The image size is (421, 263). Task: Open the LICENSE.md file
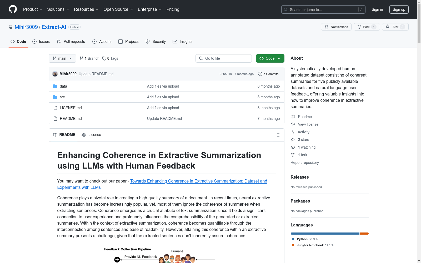point(71,108)
